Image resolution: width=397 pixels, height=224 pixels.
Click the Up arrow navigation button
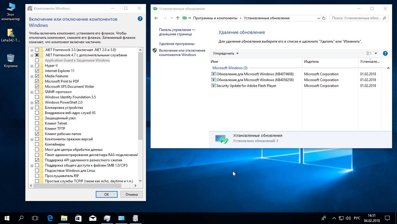177,18
